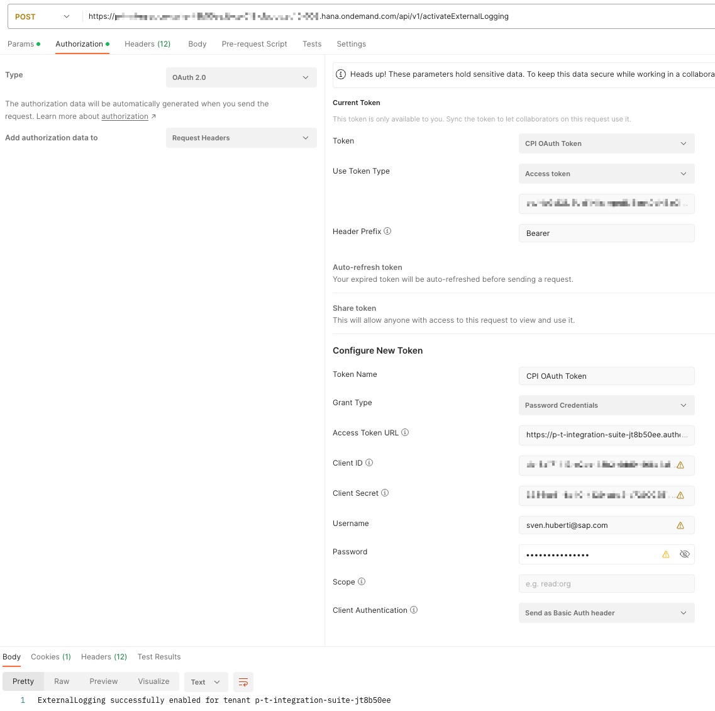
Task: Switch to the Headers (12) request tab
Action: click(x=147, y=43)
